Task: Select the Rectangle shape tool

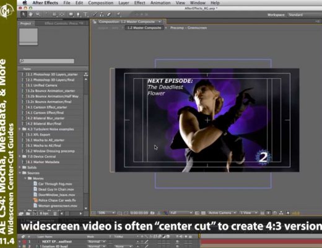Action: pos(71,14)
